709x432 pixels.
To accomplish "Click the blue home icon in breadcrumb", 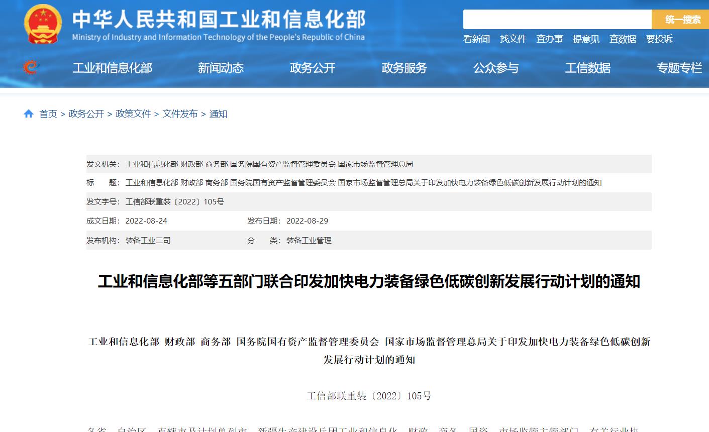I will coord(29,114).
